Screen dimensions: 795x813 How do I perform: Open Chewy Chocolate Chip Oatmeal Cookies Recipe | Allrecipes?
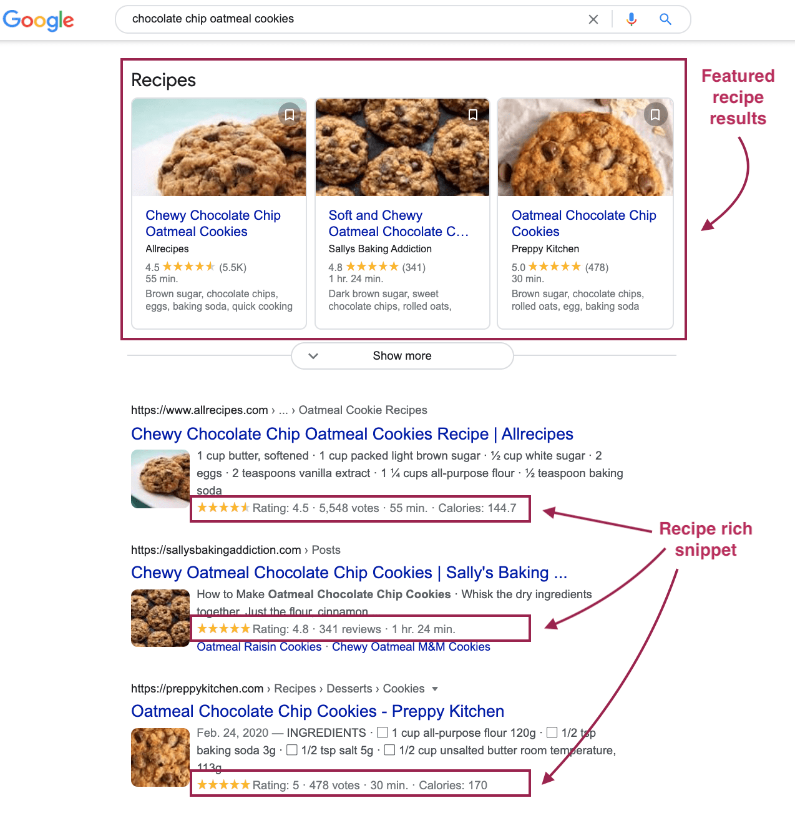click(352, 434)
